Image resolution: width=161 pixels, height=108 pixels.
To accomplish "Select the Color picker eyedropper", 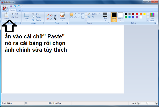I will click(x=51, y=19).
